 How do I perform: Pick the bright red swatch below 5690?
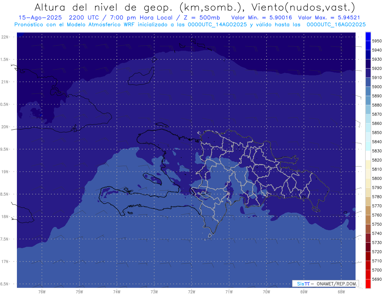click(368, 284)
